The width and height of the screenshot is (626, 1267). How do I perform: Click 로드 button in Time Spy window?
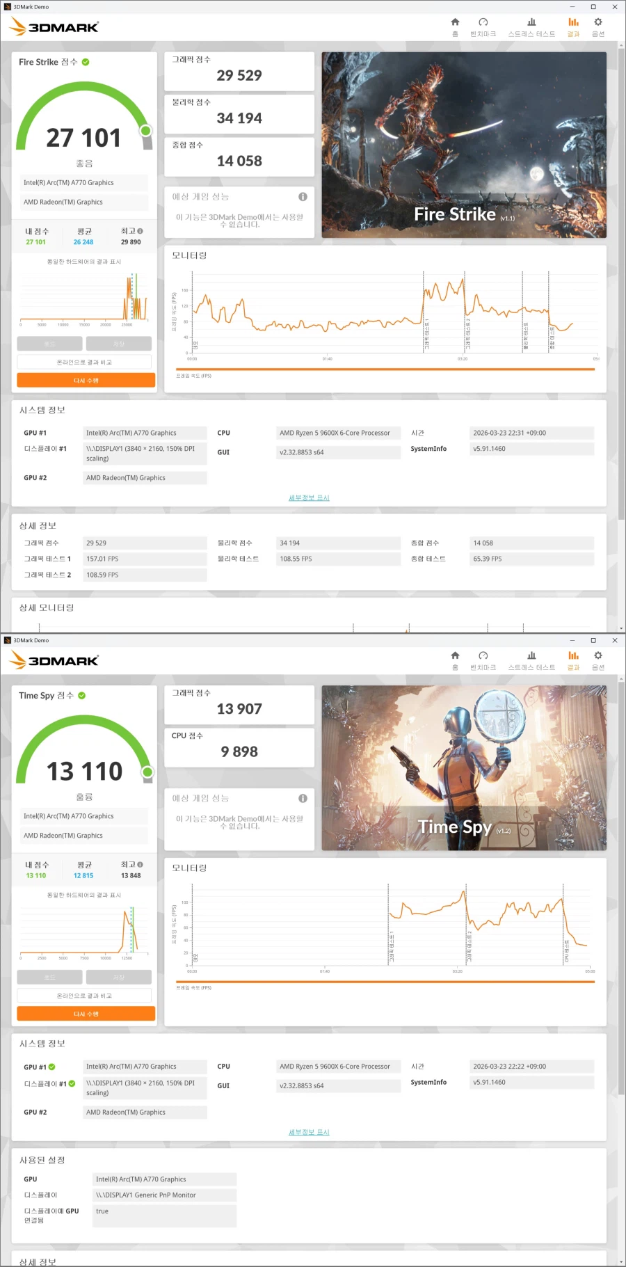[x=49, y=977]
